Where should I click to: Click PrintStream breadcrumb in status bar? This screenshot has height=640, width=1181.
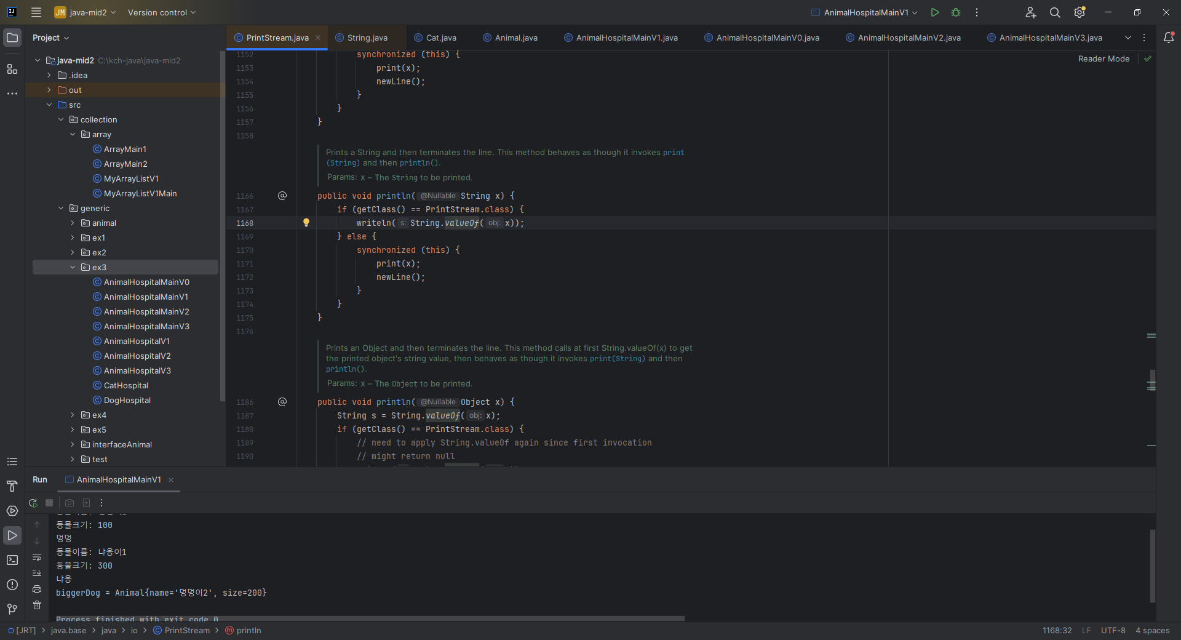point(181,630)
